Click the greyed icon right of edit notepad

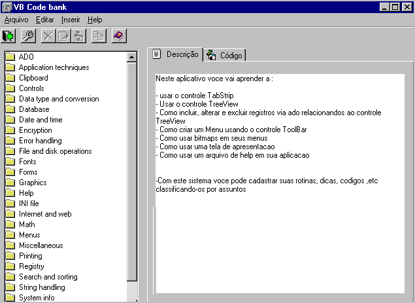coord(79,36)
